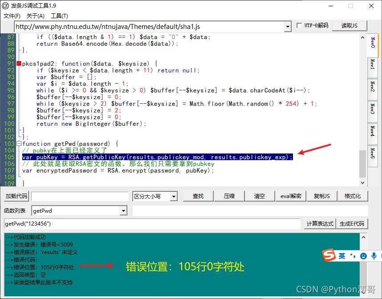Click the 压缩 button
The width and height of the screenshot is (382, 299).
pyautogui.click(x=229, y=196)
